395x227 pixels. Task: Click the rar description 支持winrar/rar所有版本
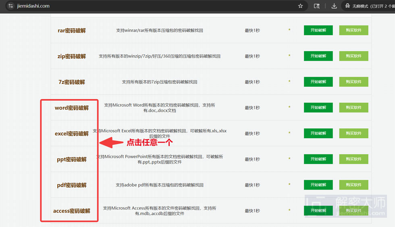coord(160,31)
